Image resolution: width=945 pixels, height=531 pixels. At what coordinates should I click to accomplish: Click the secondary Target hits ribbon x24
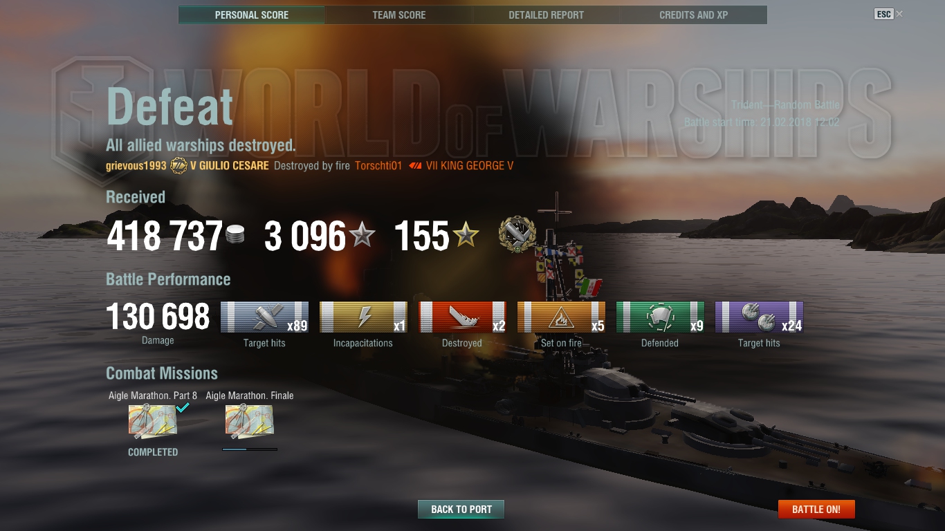click(759, 317)
